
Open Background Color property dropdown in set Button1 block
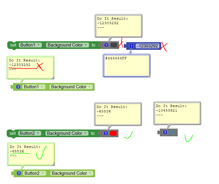(67, 45)
